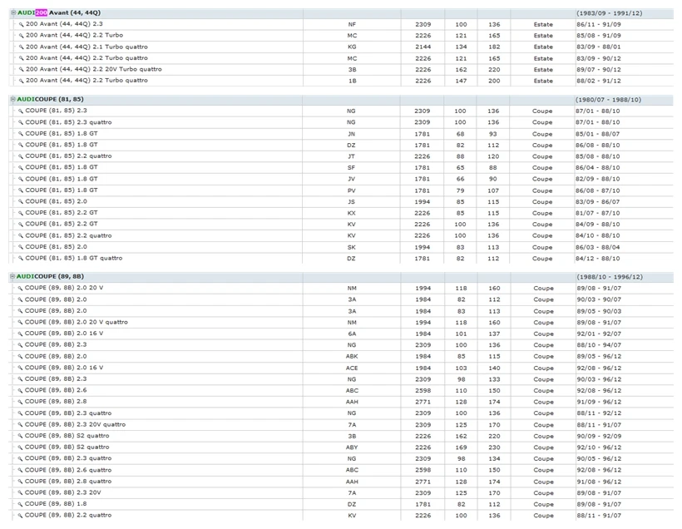The width and height of the screenshot is (682, 529).
Task: Click magnifier for COUPE (89, 8B) 2.0 20 V quattro
Action: coord(20,323)
